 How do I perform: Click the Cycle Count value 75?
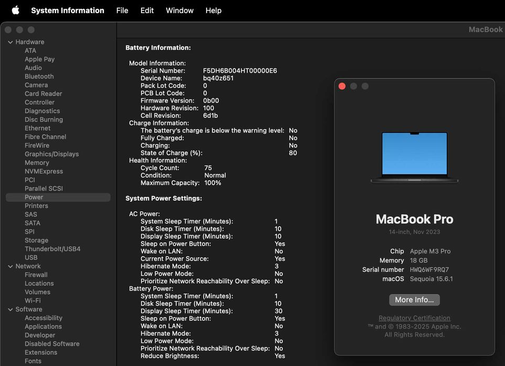tap(208, 168)
